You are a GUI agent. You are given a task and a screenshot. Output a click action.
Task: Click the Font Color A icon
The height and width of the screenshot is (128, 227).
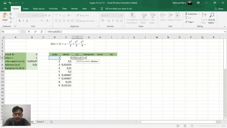click(x=47, y=21)
